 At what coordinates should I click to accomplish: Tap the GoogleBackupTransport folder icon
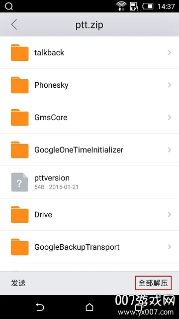click(20, 247)
